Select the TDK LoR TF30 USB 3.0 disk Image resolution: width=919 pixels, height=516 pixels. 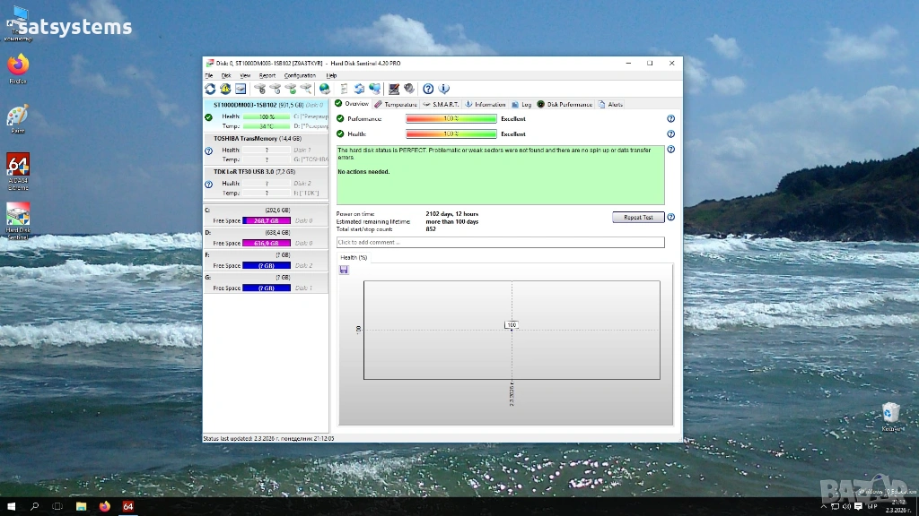click(x=255, y=171)
